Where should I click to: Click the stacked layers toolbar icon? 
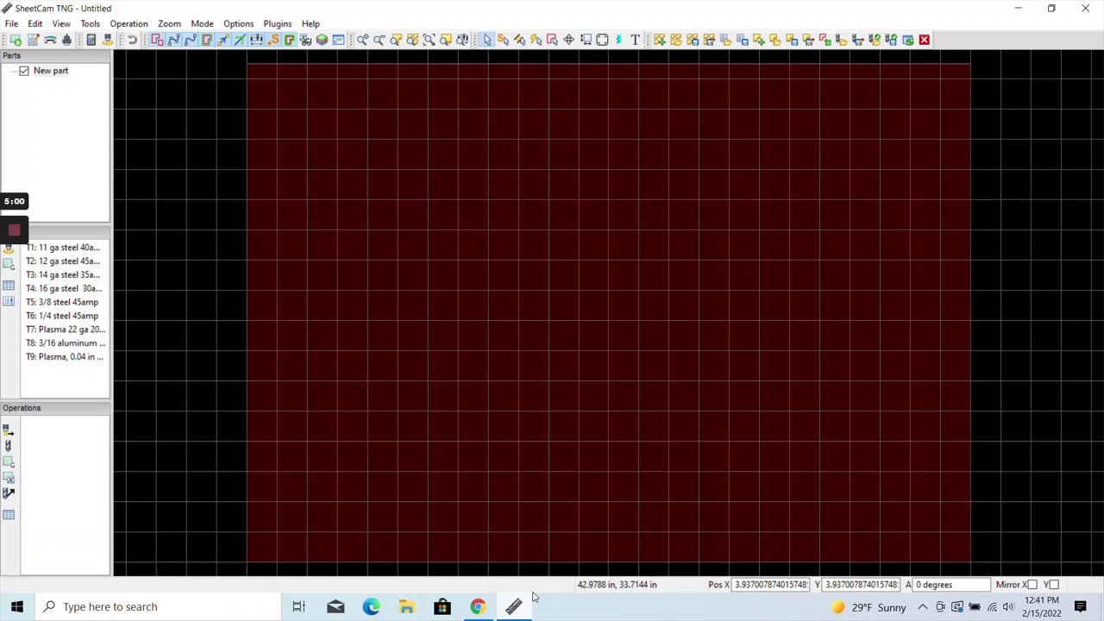[322, 40]
